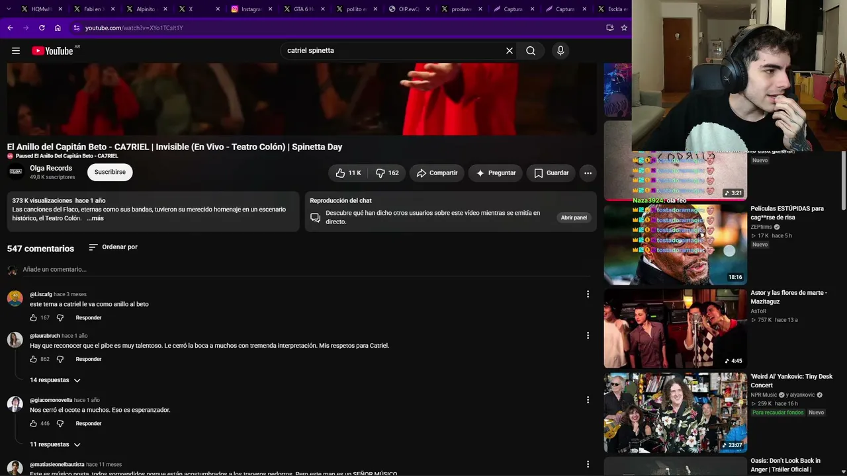Open options menu for @laurabruch comment
This screenshot has height=476, width=847.
[588, 336]
